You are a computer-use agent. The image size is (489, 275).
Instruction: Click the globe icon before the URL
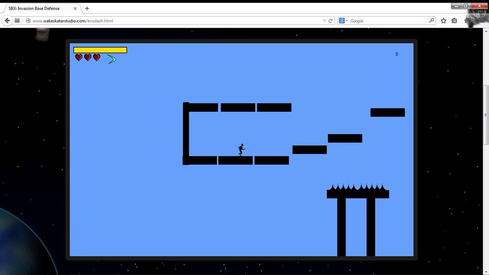click(28, 21)
